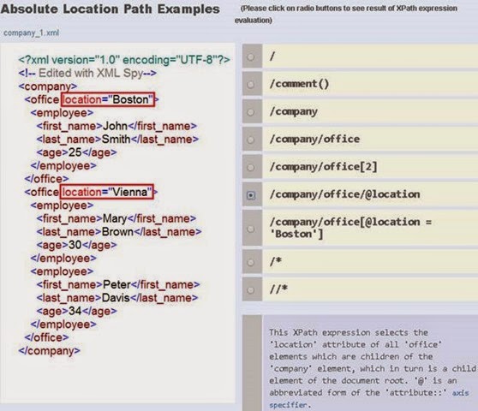Click the 'Edited with XML Spy' comment
The width and height of the screenshot is (478, 411).
pyautogui.click(x=87, y=73)
